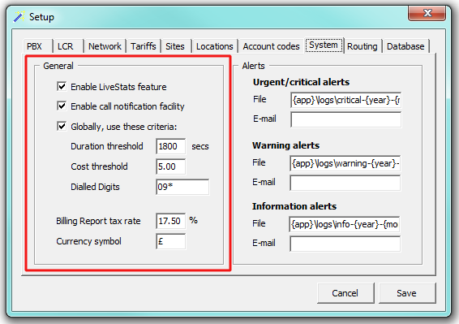Screen dimensions: 459x324
Task: Select the Network tab
Action: [105, 46]
